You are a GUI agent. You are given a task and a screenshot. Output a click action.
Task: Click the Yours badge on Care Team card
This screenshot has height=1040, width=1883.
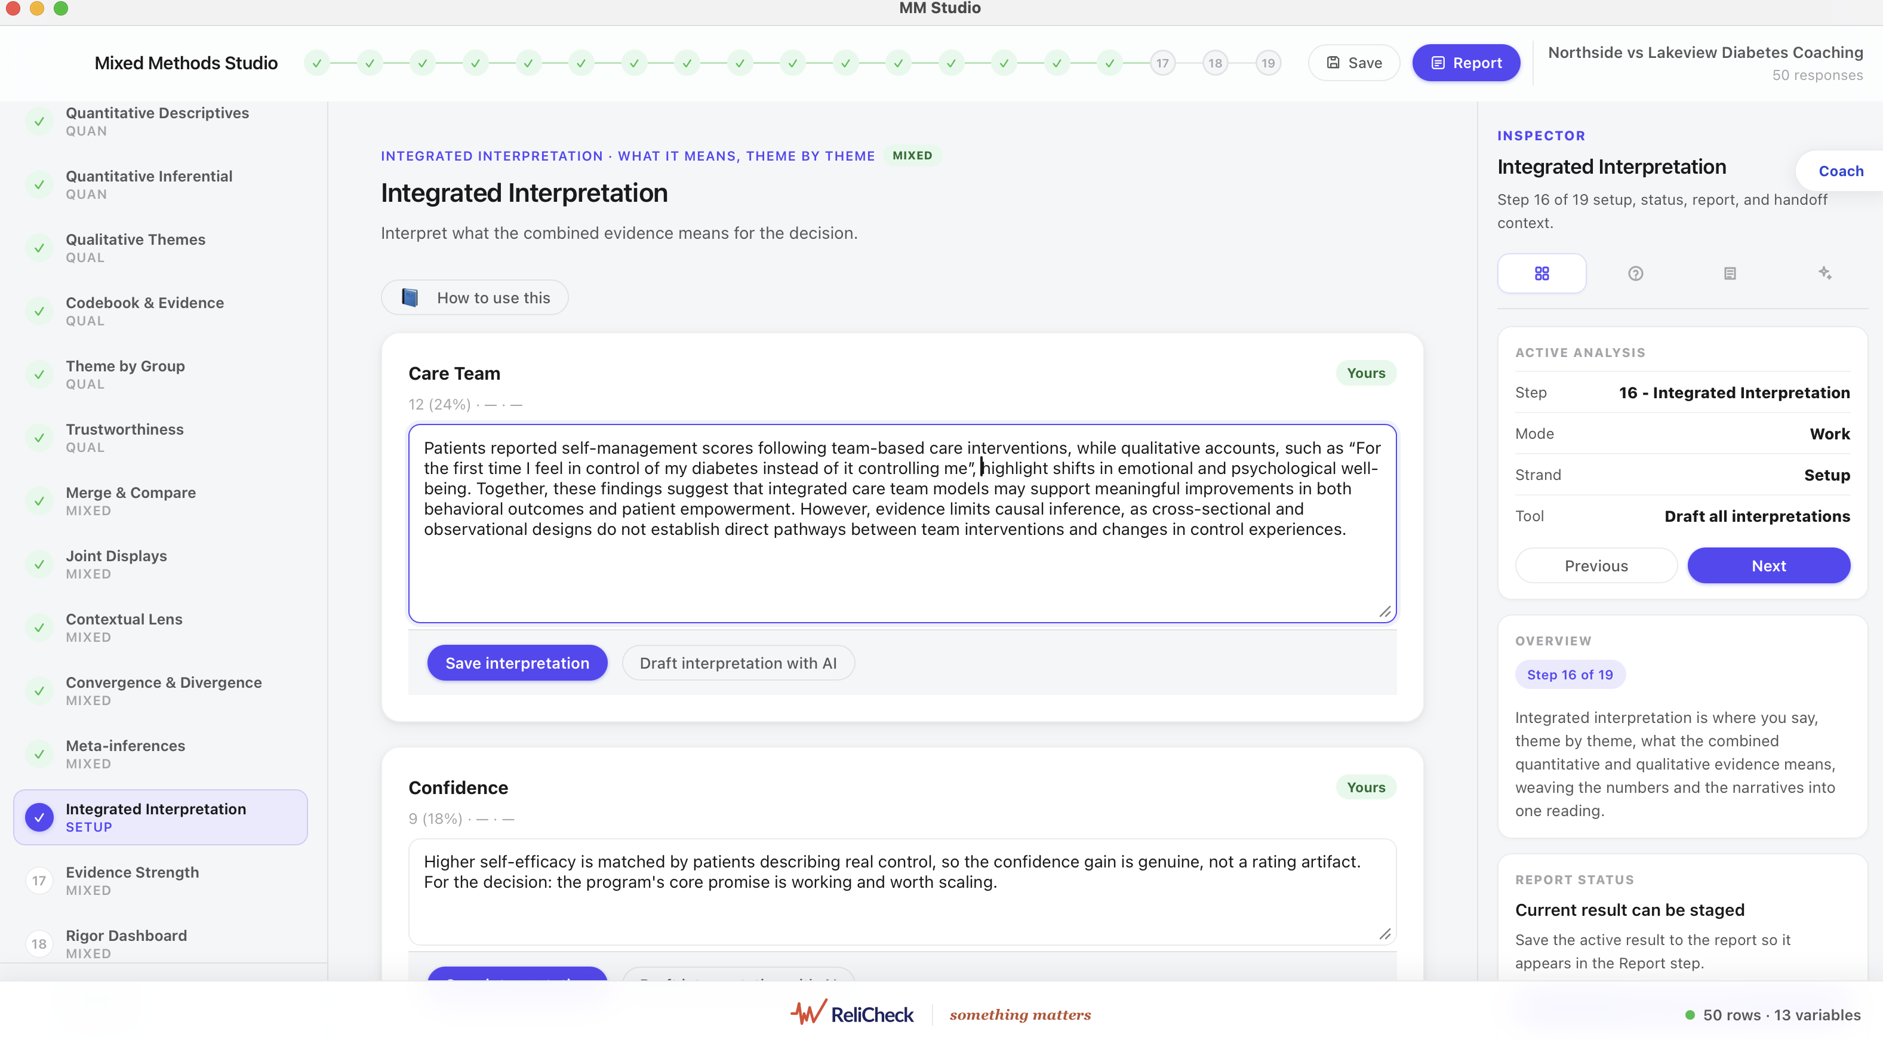tap(1365, 373)
